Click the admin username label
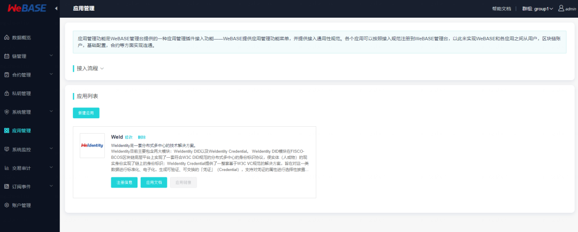 click(x=571, y=9)
